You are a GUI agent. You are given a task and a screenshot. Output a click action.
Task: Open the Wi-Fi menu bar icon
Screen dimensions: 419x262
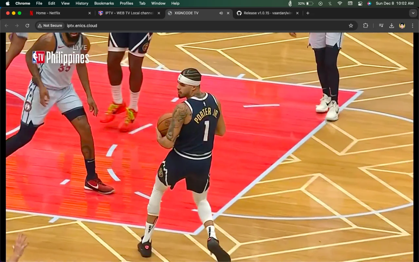[x=340, y=3]
